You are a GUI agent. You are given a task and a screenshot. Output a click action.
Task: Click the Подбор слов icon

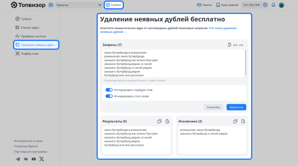point(18,54)
